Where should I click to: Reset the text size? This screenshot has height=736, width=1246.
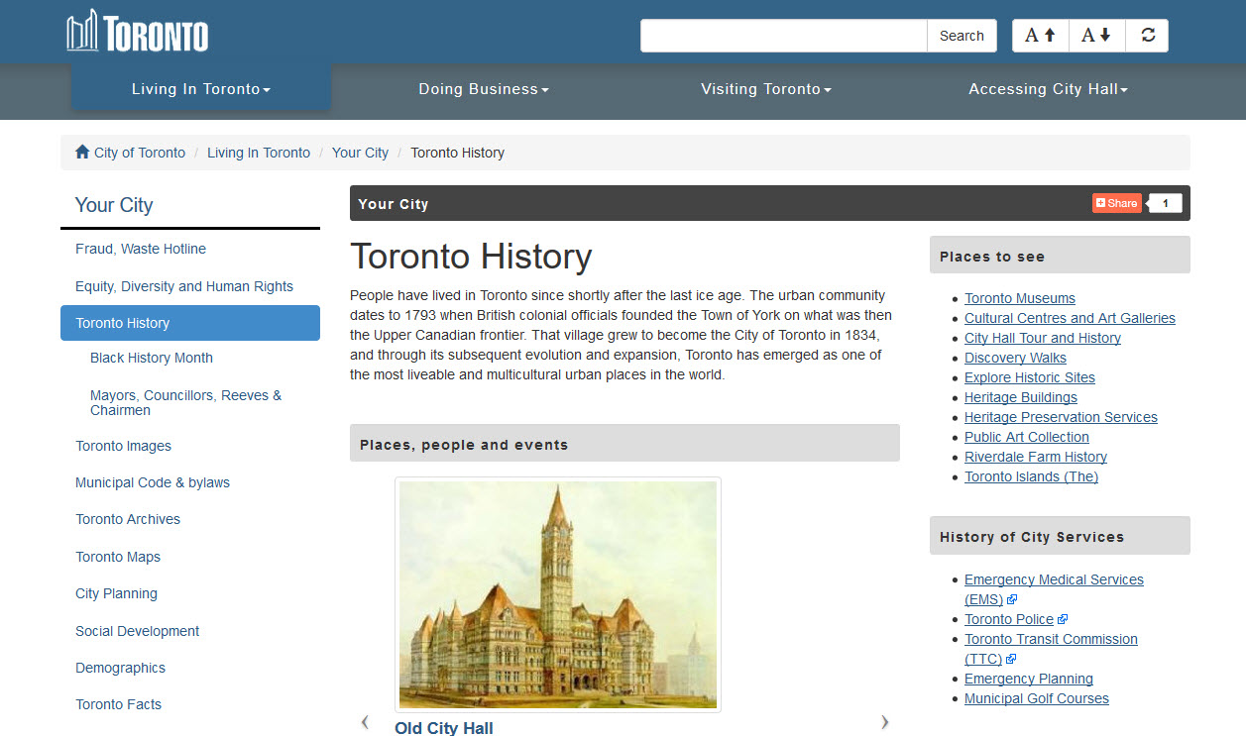point(1148,36)
